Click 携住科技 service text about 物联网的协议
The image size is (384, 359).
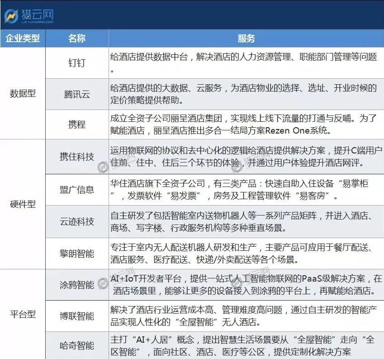click(246, 157)
